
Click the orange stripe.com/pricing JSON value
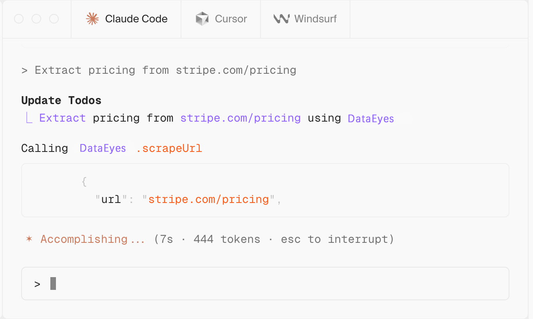(209, 199)
